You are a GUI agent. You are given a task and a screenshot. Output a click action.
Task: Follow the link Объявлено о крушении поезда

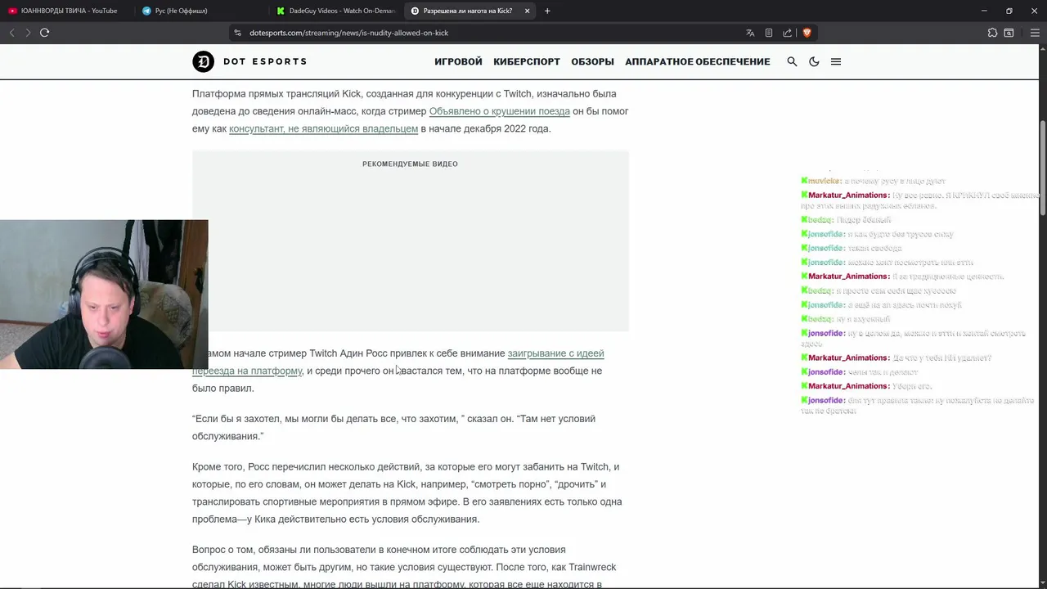coord(499,111)
